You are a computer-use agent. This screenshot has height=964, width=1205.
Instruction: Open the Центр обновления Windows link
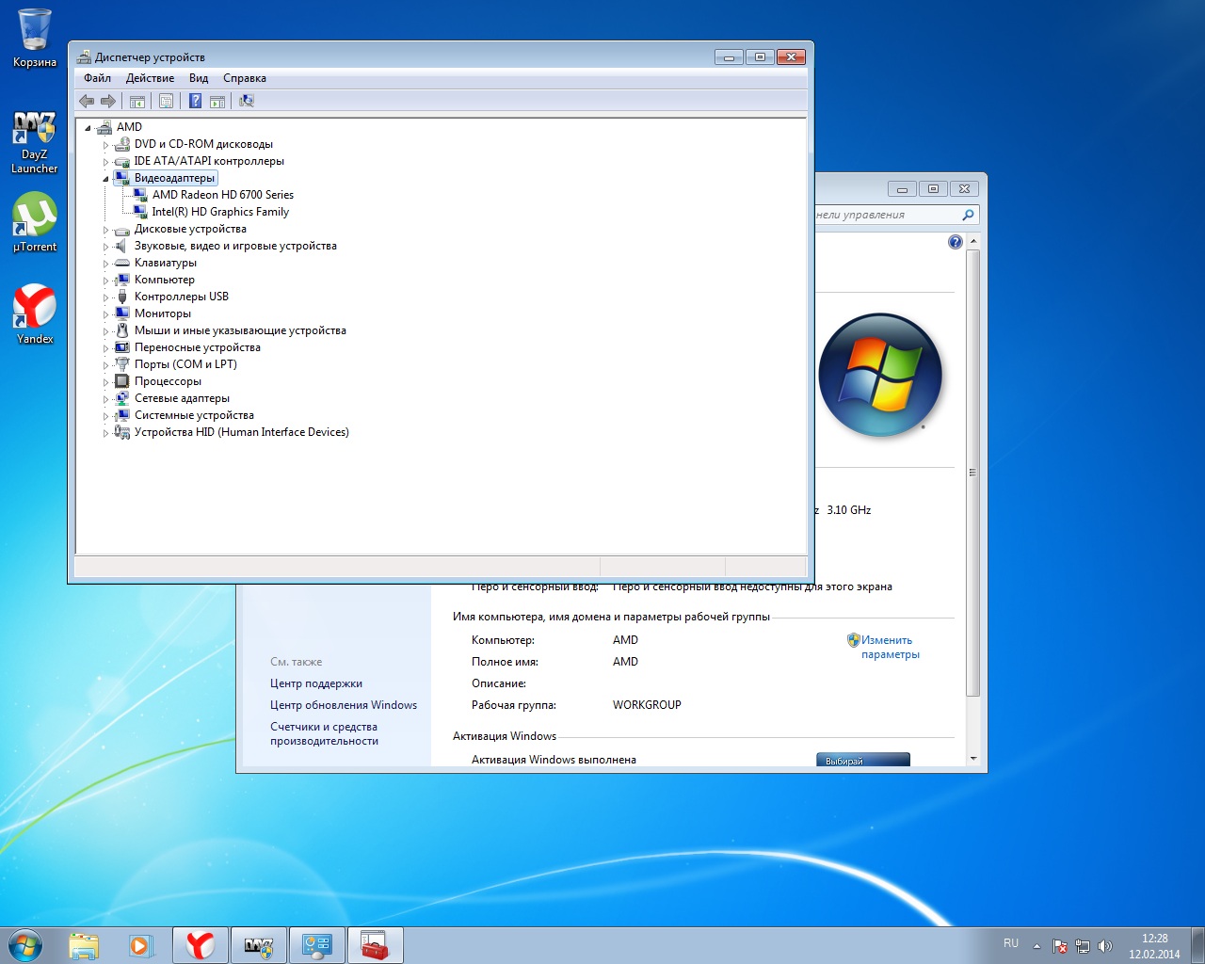click(344, 705)
